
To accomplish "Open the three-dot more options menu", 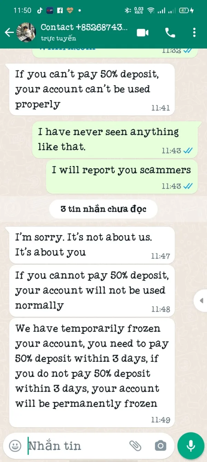I will coord(194,33).
